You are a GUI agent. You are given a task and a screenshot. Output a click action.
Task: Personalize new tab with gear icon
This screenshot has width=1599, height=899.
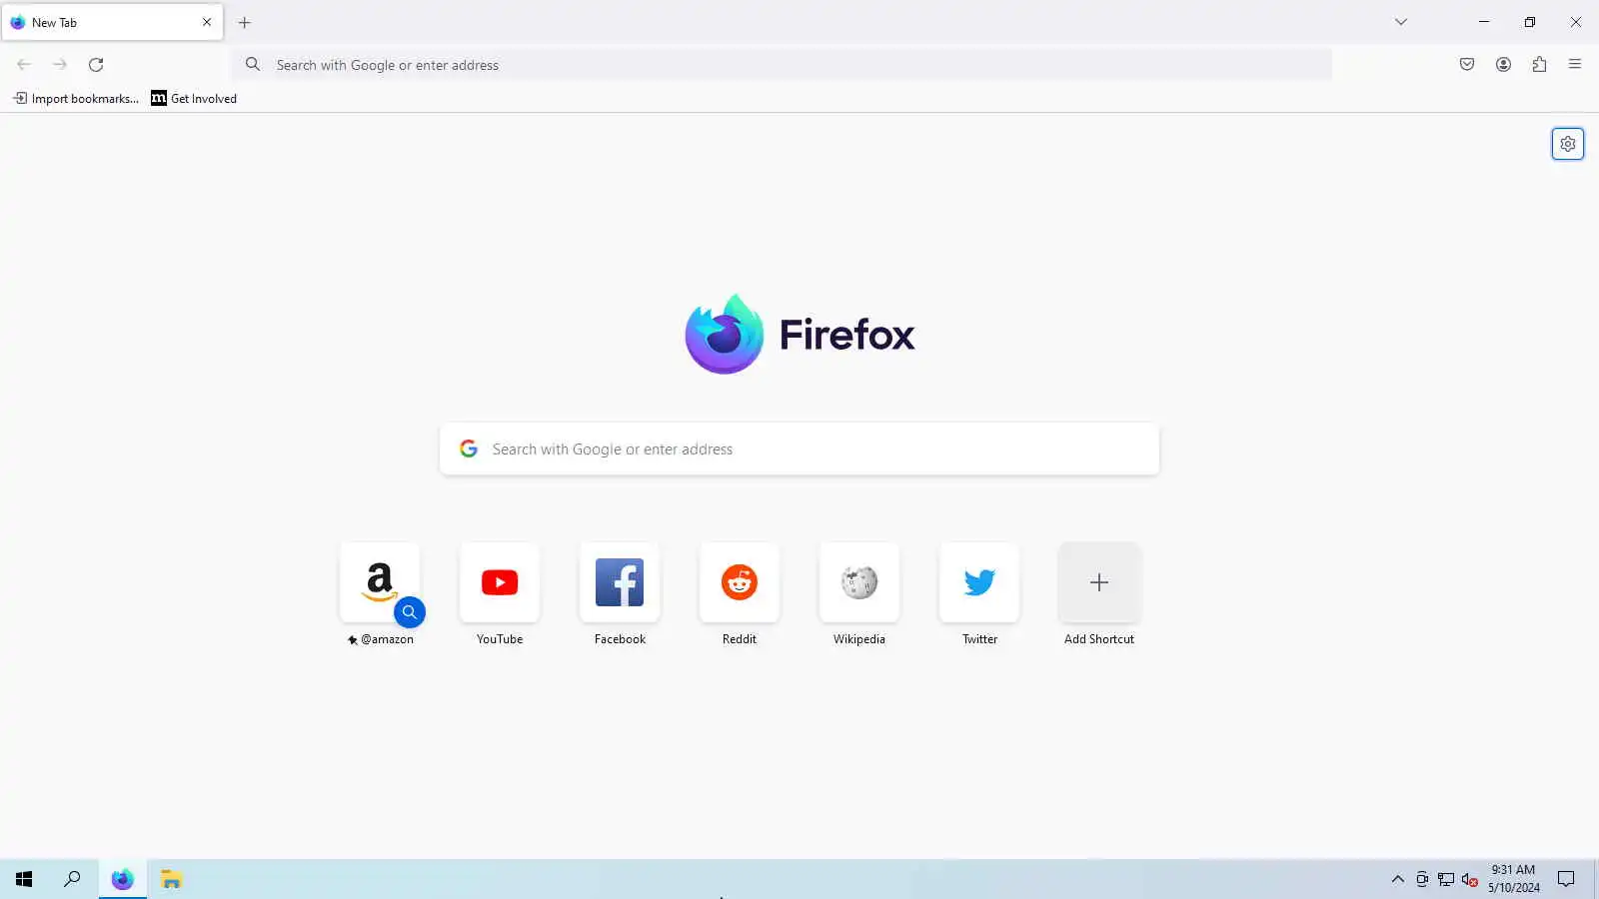click(x=1568, y=144)
